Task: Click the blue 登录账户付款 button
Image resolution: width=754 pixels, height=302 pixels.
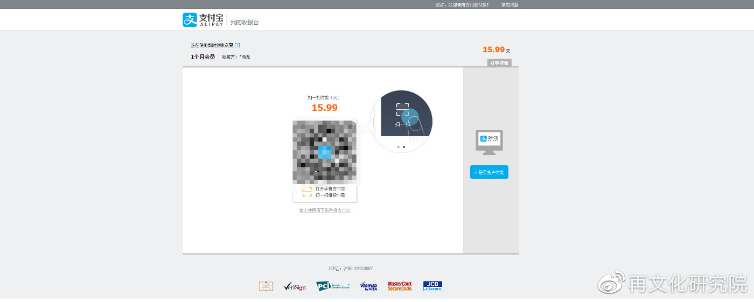Action: 489,172
